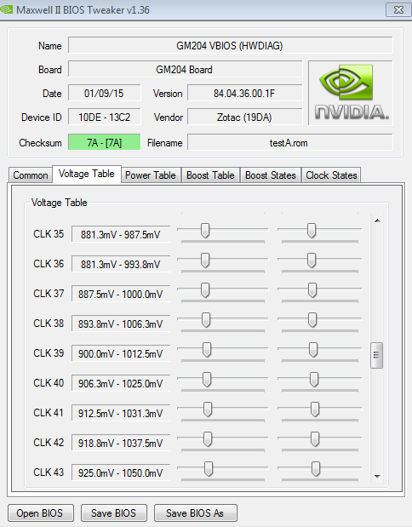Close the Maxwell II BIOS Tweaker window
The image size is (412, 527).
click(398, 9)
